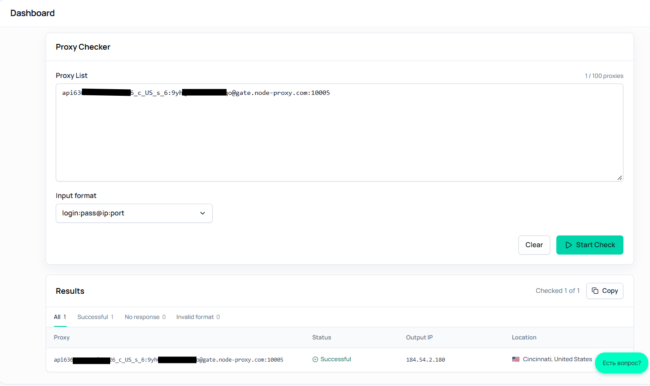Open the Input format dropdown
The height and width of the screenshot is (386, 650).
(x=134, y=213)
